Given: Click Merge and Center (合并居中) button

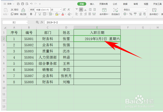Looking at the screenshot, I should pos(104,12).
